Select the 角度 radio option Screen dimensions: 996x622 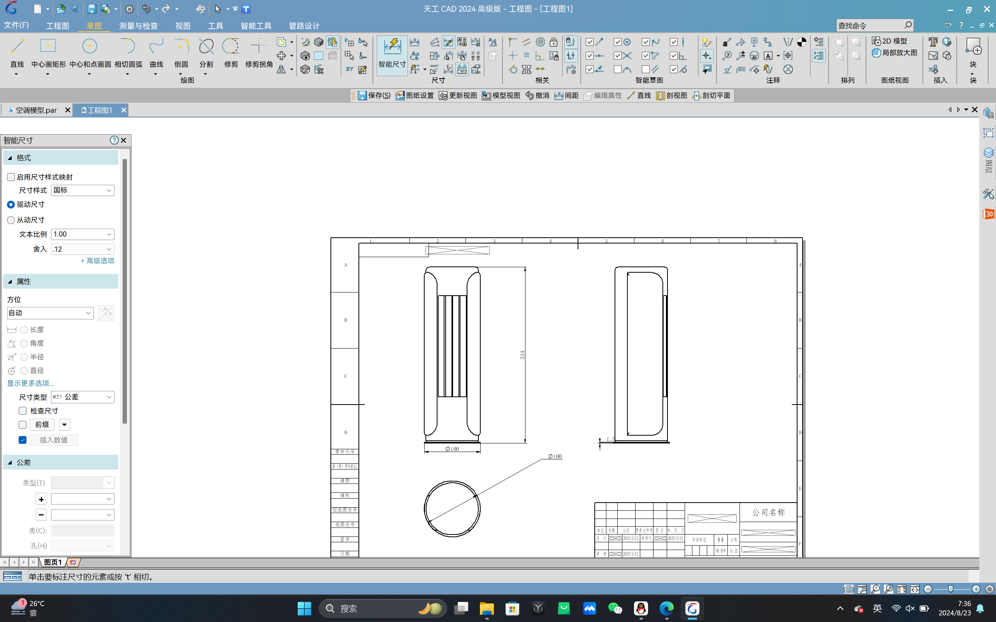24,343
